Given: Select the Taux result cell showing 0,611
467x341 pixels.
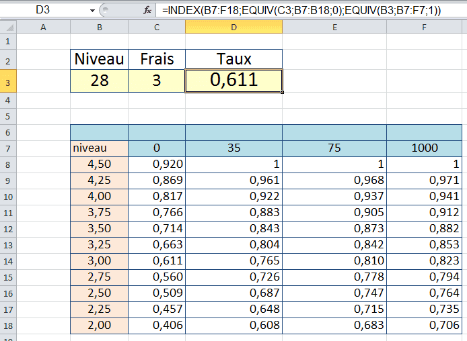Looking at the screenshot, I should pyautogui.click(x=233, y=81).
